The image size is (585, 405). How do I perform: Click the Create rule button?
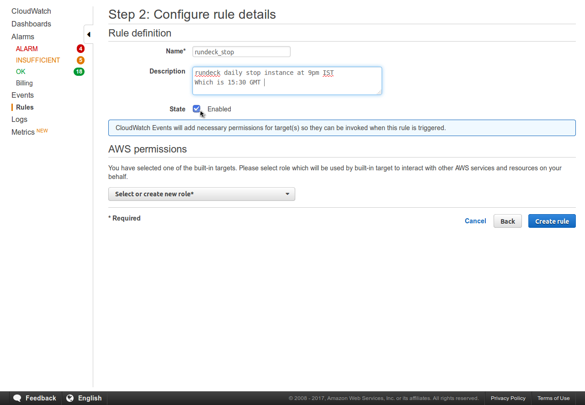pos(552,221)
